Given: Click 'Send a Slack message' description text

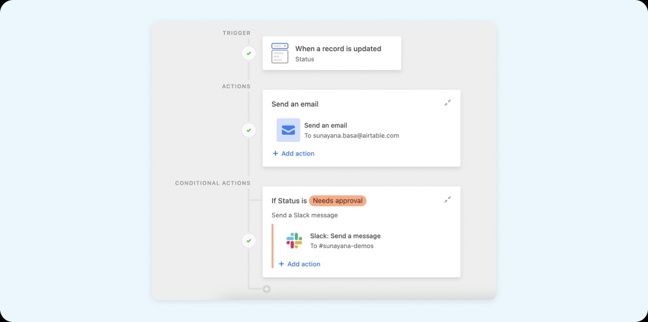Looking at the screenshot, I should (x=305, y=215).
